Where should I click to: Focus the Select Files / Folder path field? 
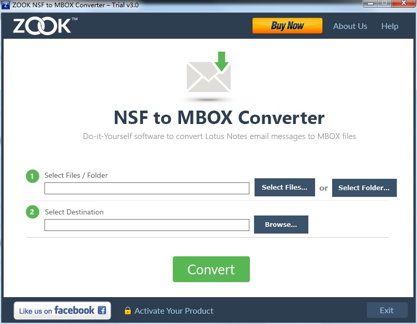pos(147,188)
